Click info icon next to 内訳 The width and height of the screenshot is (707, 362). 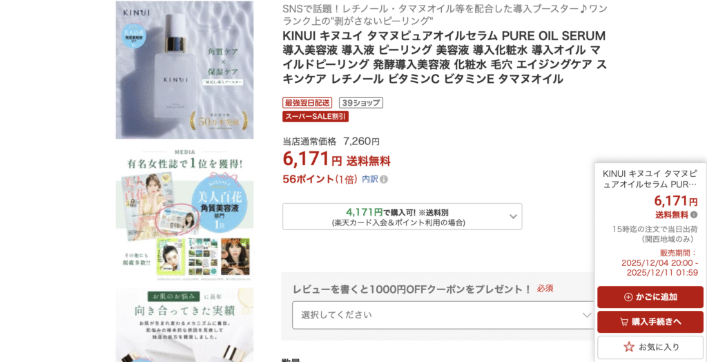[x=384, y=180]
